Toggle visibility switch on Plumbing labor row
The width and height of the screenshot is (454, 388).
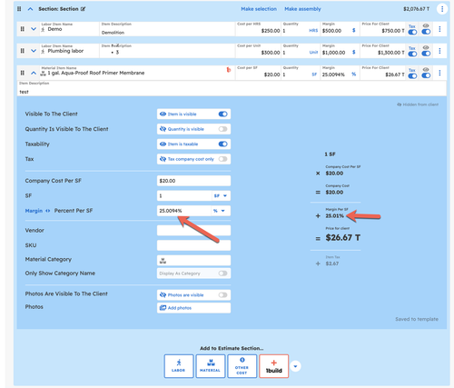click(426, 54)
